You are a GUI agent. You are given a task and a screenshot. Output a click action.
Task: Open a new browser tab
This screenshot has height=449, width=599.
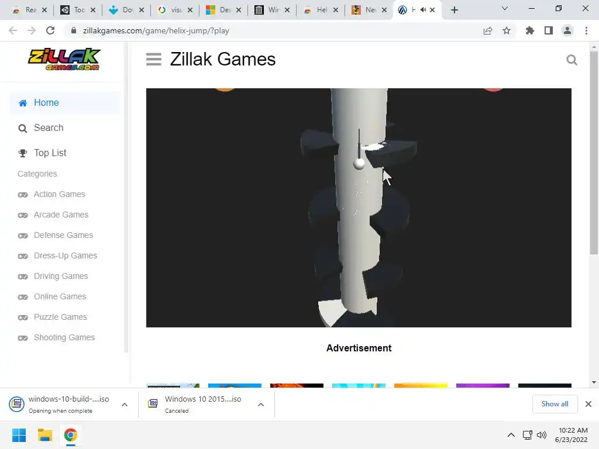454,10
